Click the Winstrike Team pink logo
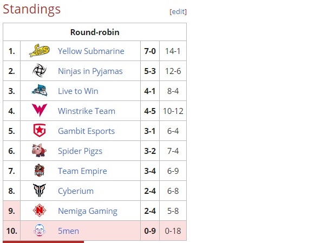 (x=39, y=111)
